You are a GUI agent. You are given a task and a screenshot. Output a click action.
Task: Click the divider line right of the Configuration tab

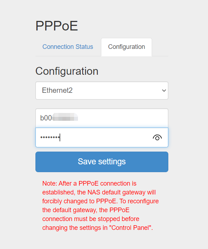(160, 56)
